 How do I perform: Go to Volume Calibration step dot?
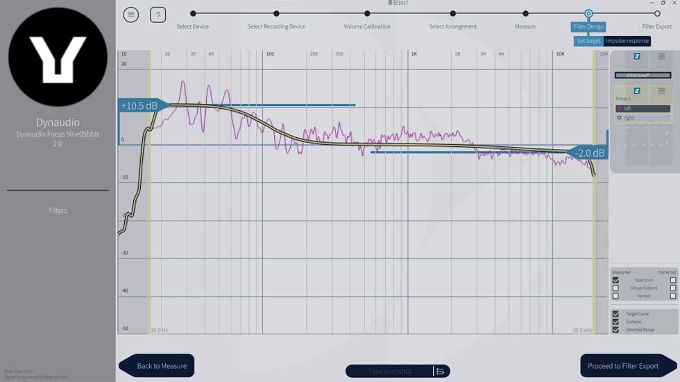[367, 14]
